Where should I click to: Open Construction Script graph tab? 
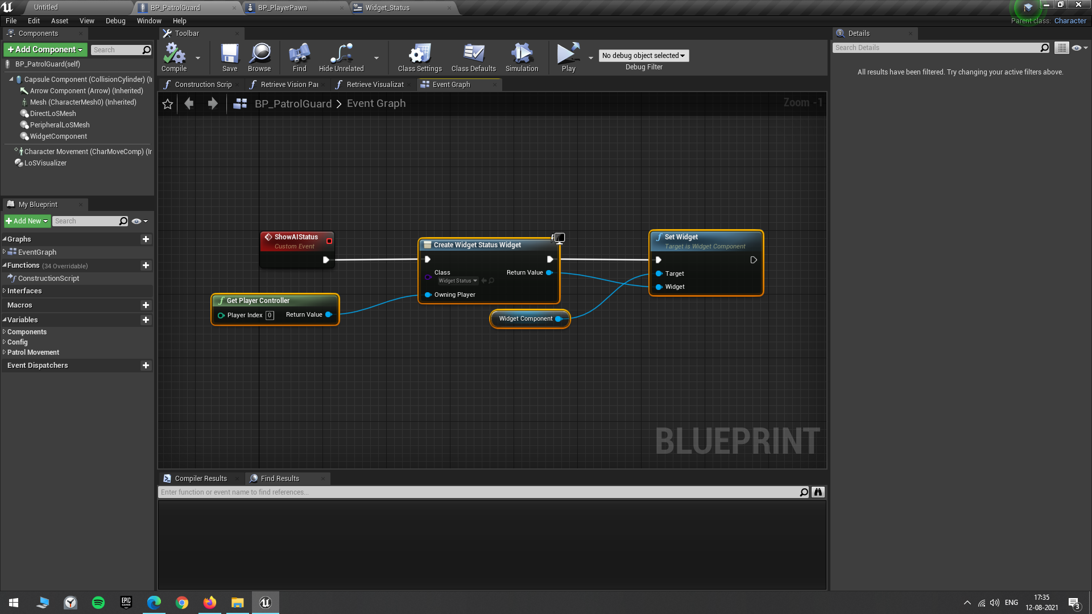pyautogui.click(x=203, y=85)
